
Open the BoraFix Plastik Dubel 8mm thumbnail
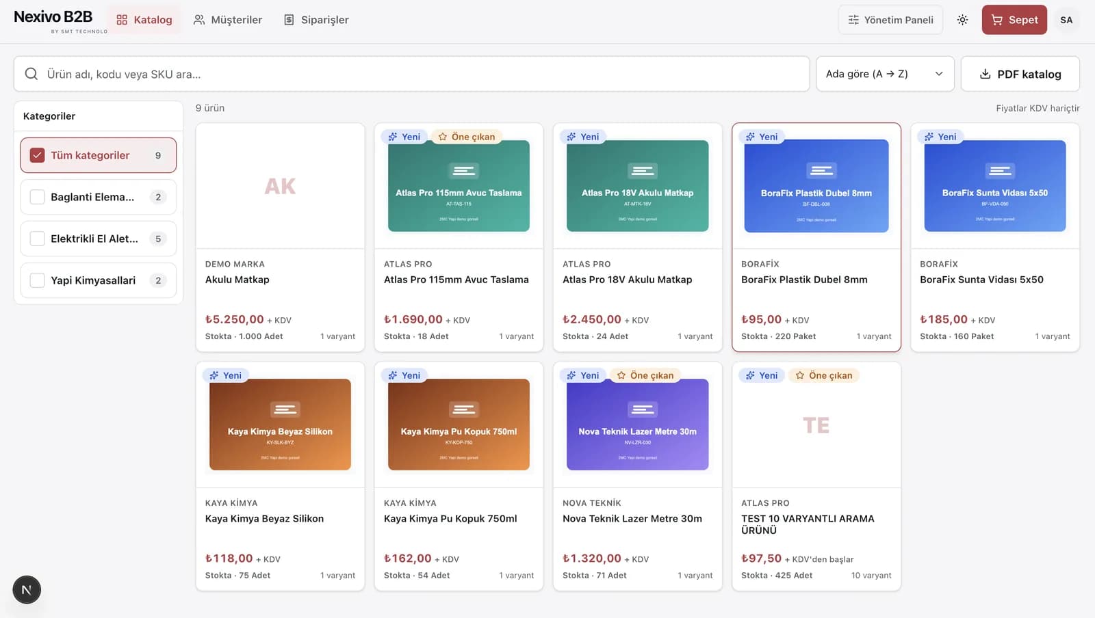(816, 186)
